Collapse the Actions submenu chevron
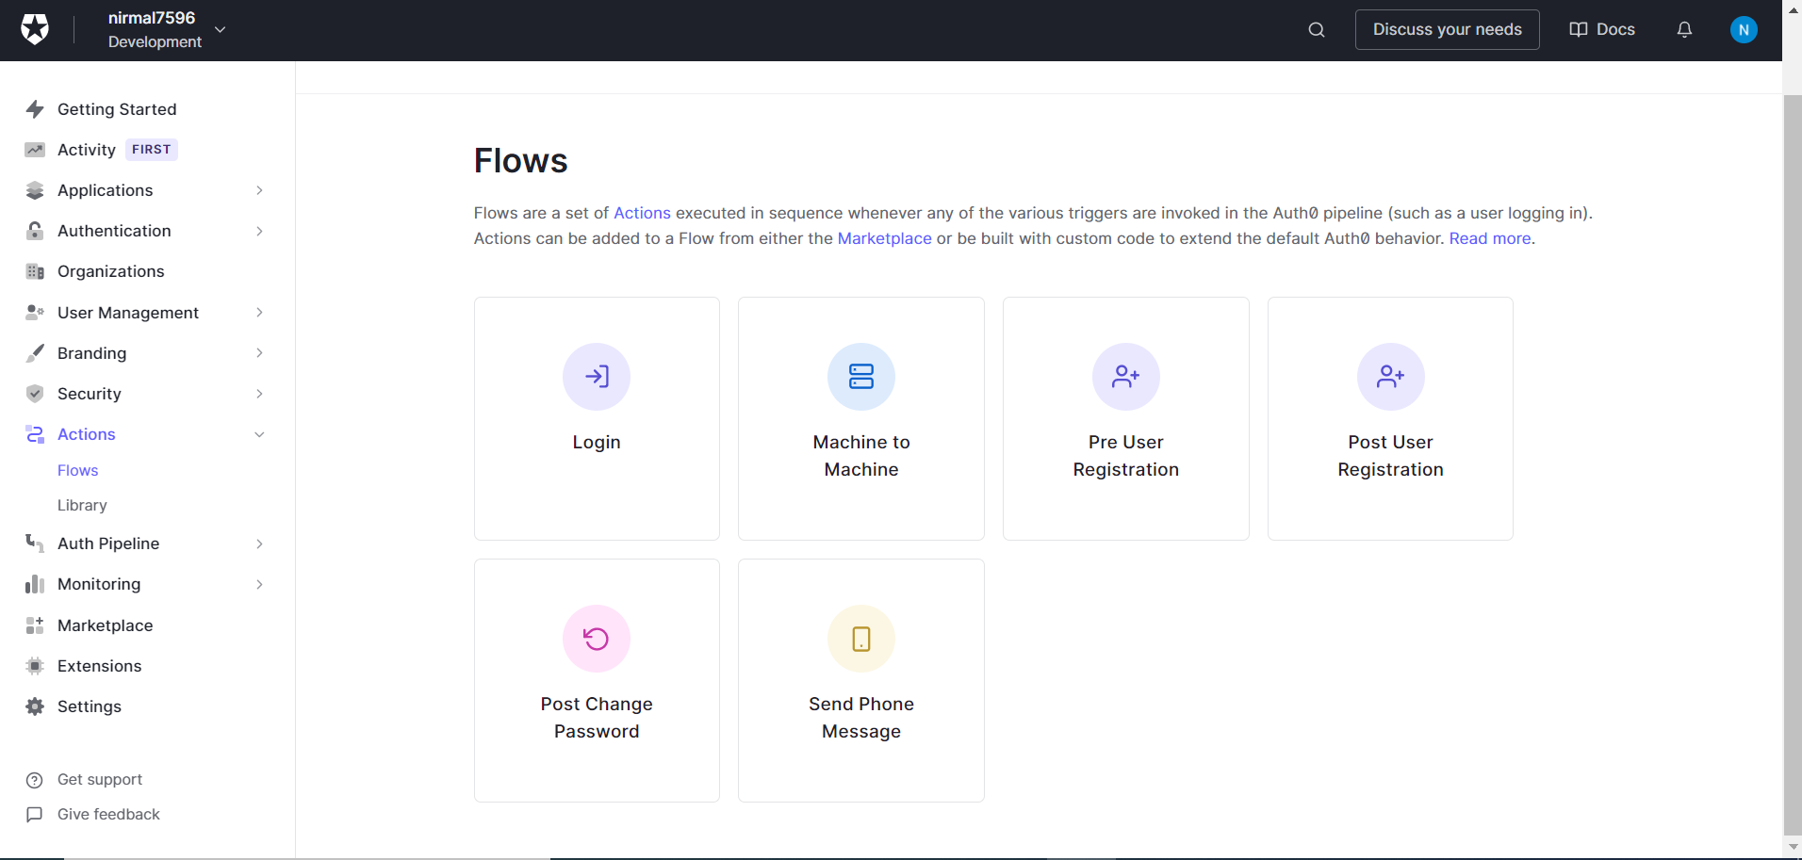1802x860 pixels. tap(259, 434)
